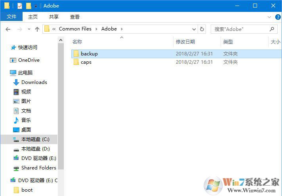Open 文档 in the navigation pane

[26, 110]
